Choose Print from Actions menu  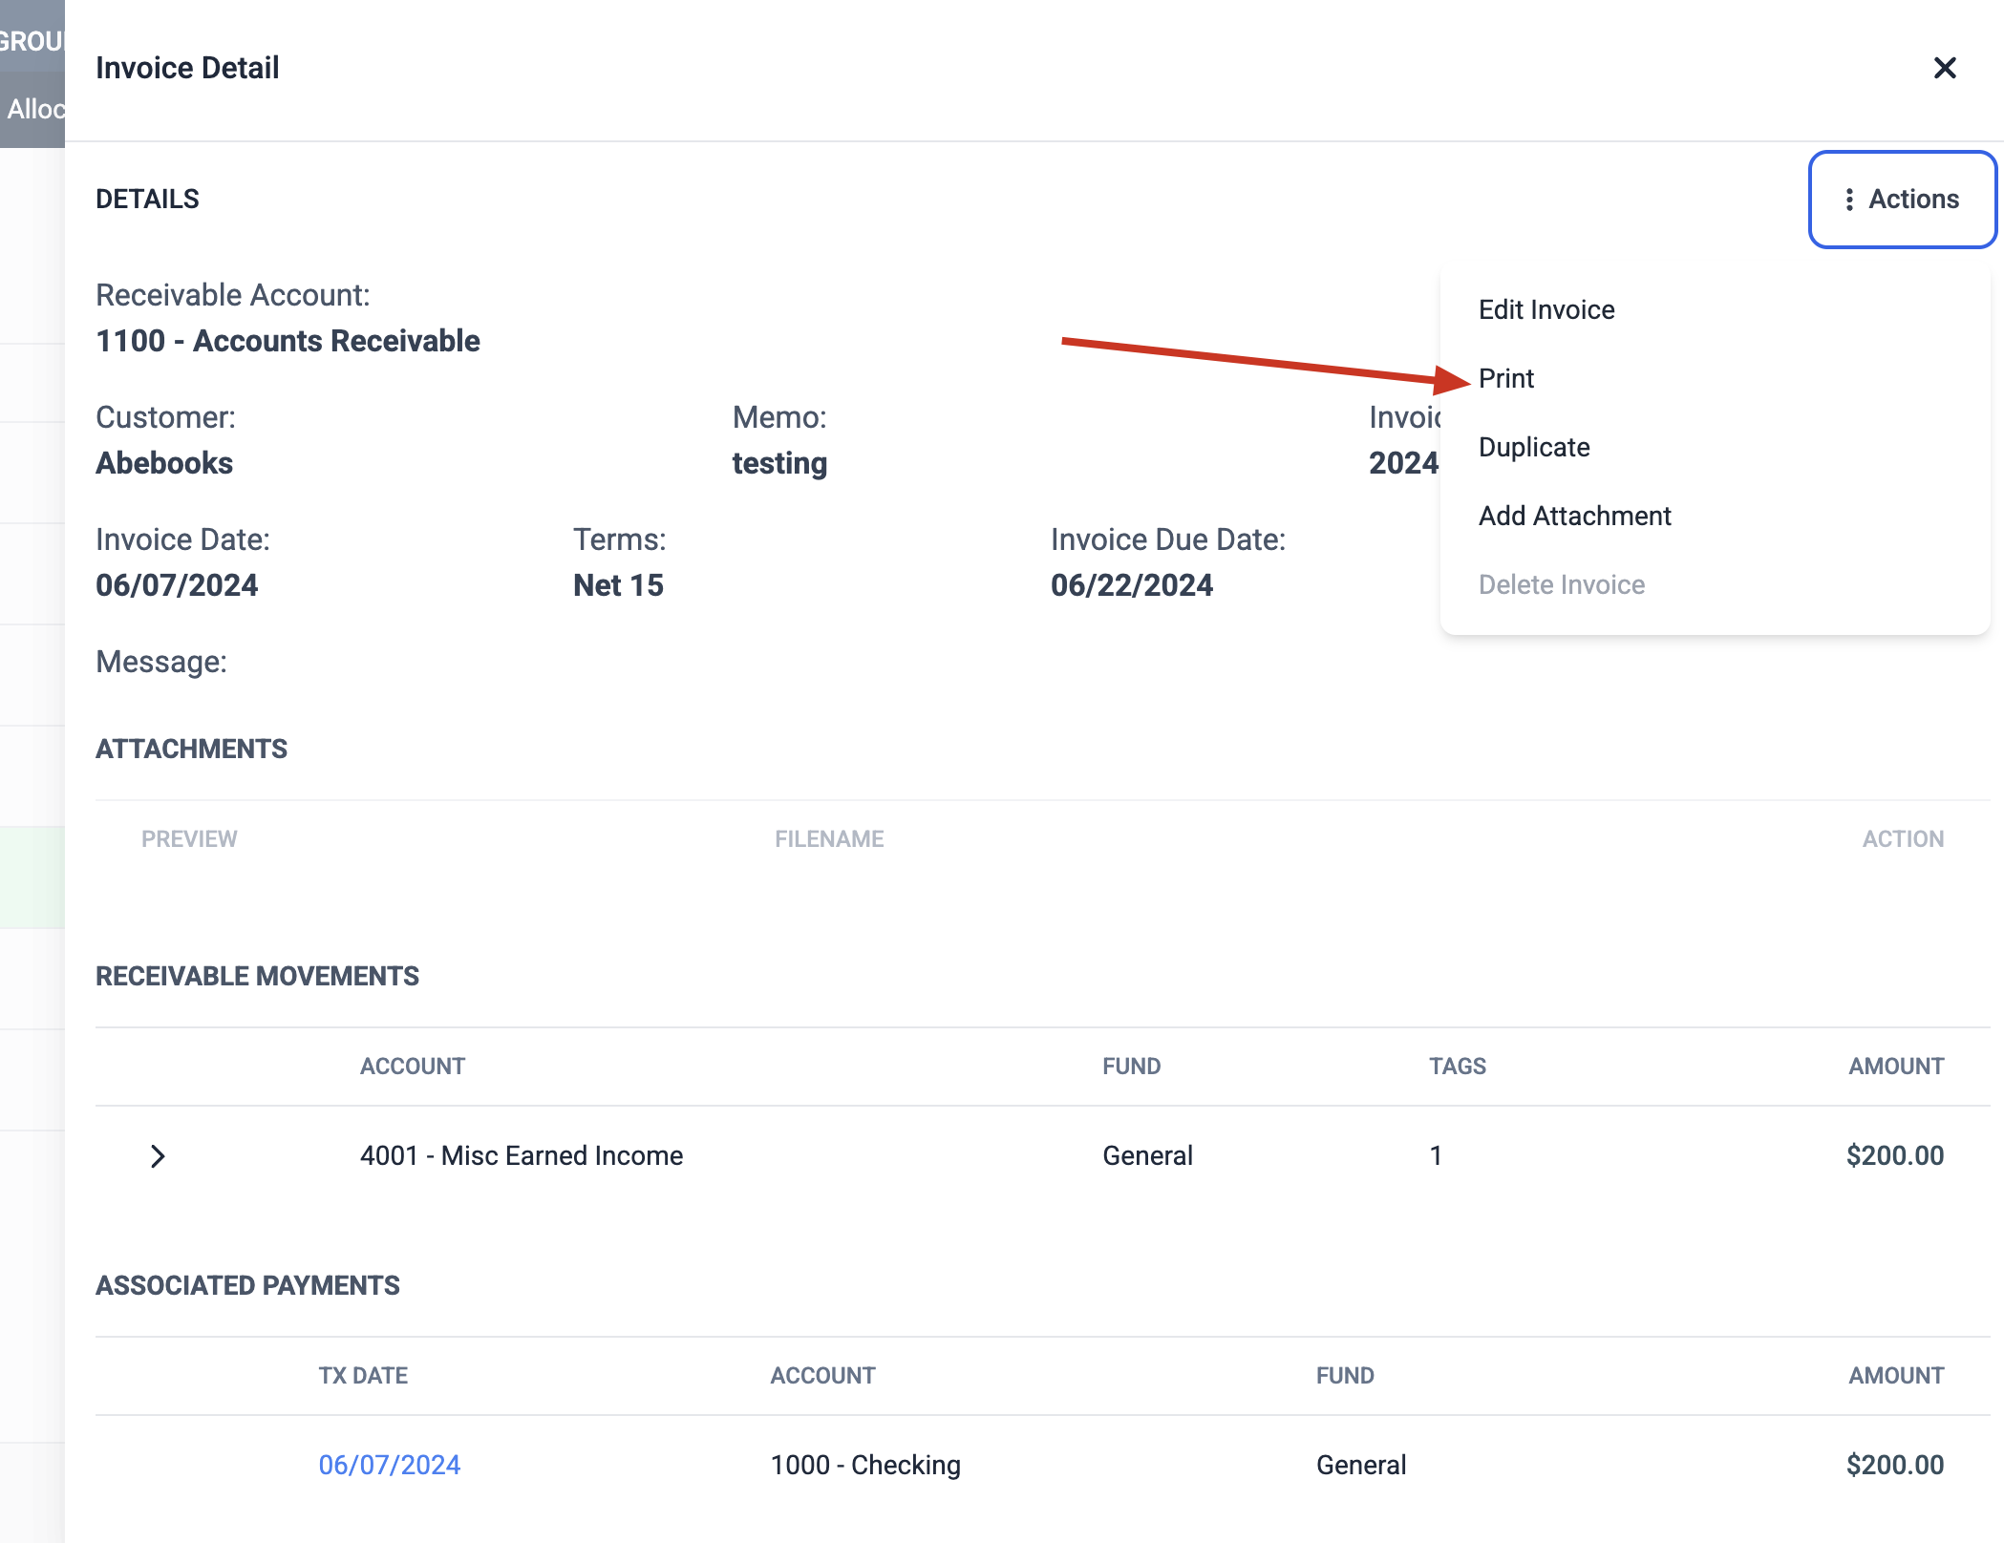1506,378
